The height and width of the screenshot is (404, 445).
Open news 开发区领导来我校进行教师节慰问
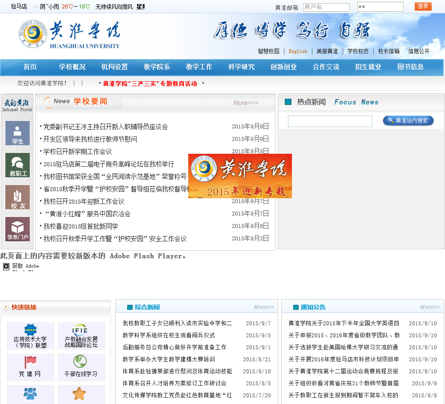coord(90,139)
